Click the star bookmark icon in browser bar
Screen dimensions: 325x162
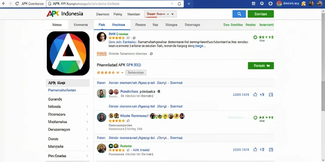pos(189,4)
